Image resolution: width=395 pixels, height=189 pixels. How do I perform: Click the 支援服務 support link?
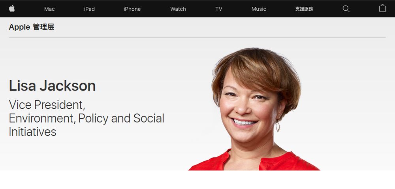[304, 9]
